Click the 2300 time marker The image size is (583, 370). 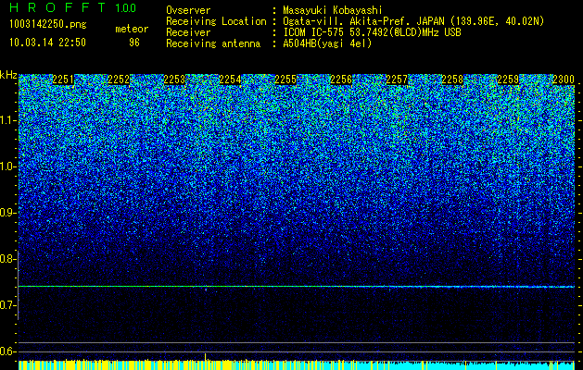(564, 80)
